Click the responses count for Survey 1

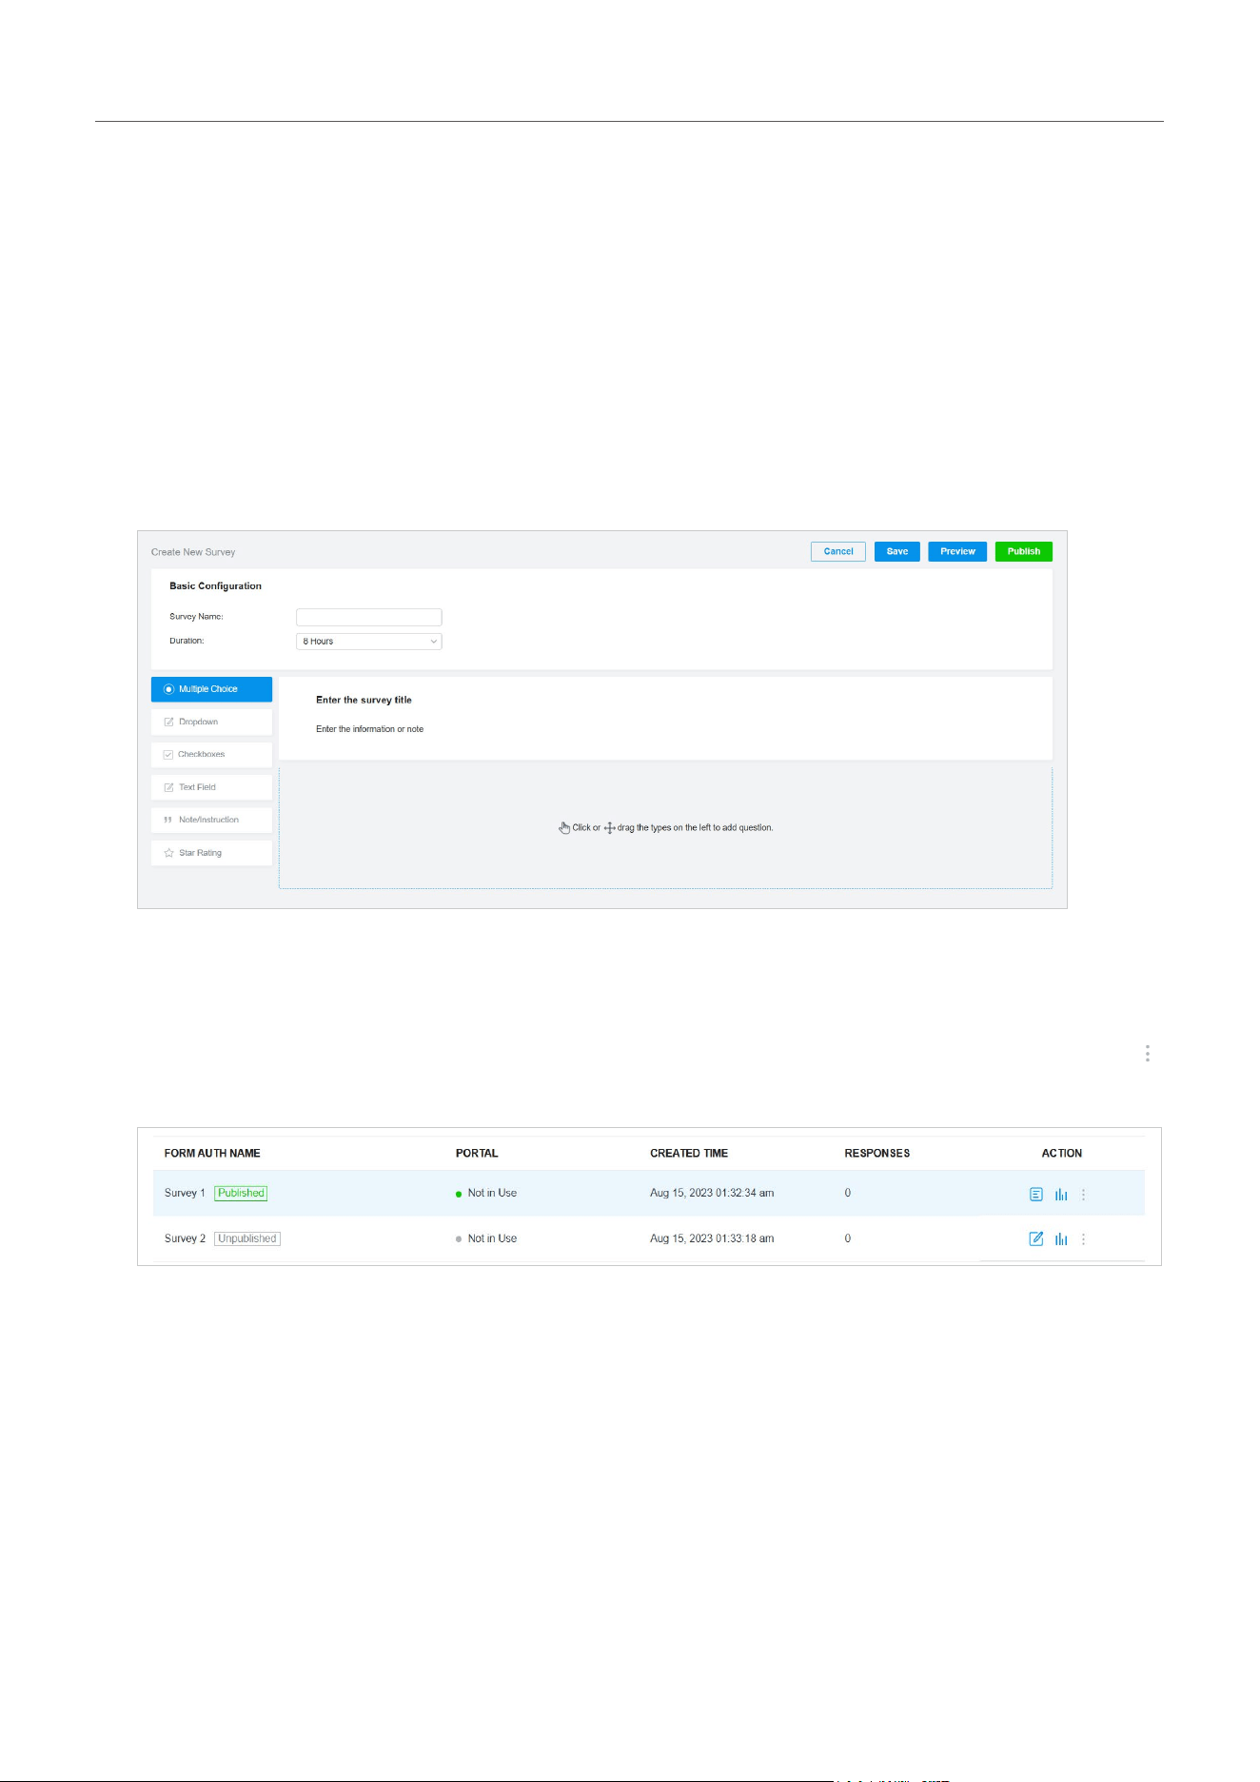click(x=848, y=1193)
